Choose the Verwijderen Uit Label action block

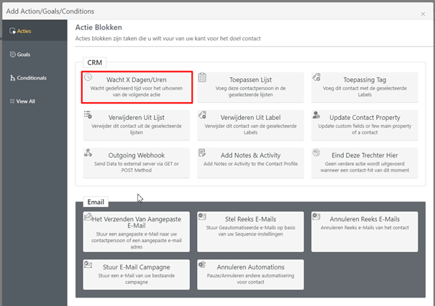click(x=250, y=124)
